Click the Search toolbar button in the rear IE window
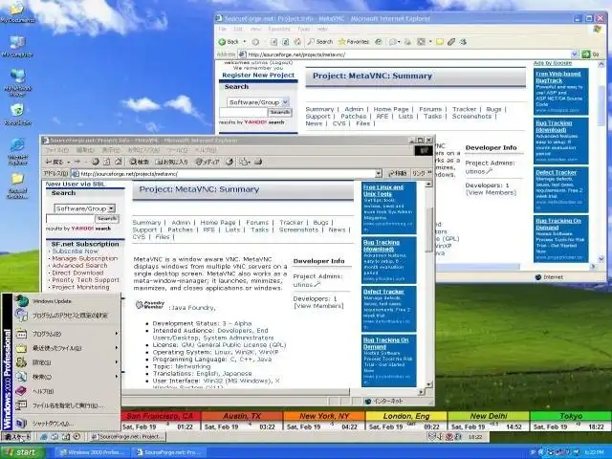This screenshot has height=459, width=612. 320,42
